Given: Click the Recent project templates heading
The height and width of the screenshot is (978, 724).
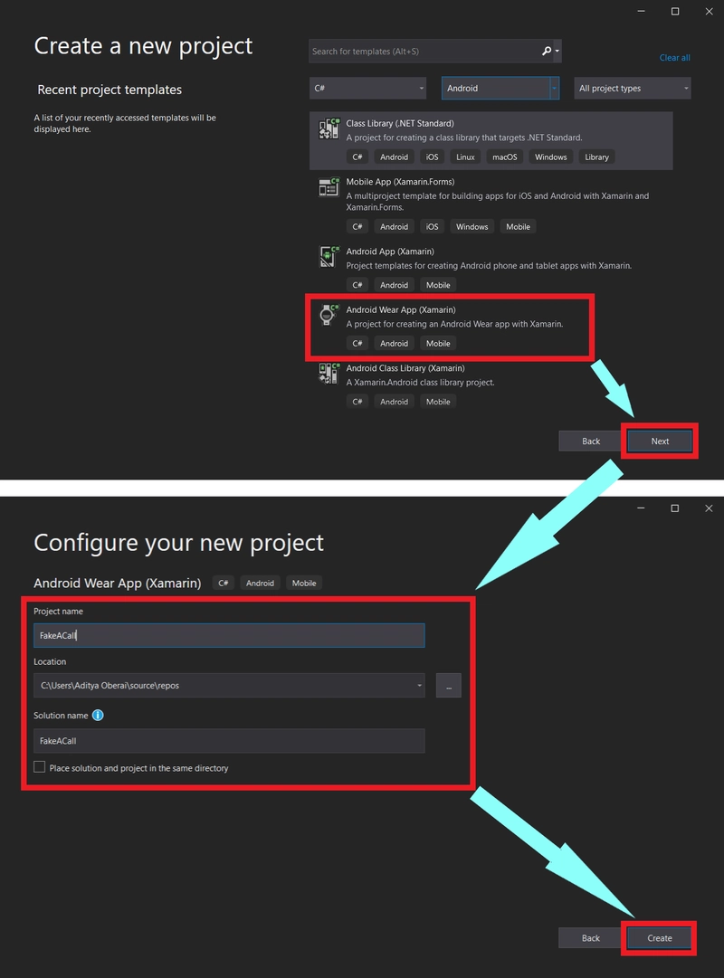Looking at the screenshot, I should (110, 90).
